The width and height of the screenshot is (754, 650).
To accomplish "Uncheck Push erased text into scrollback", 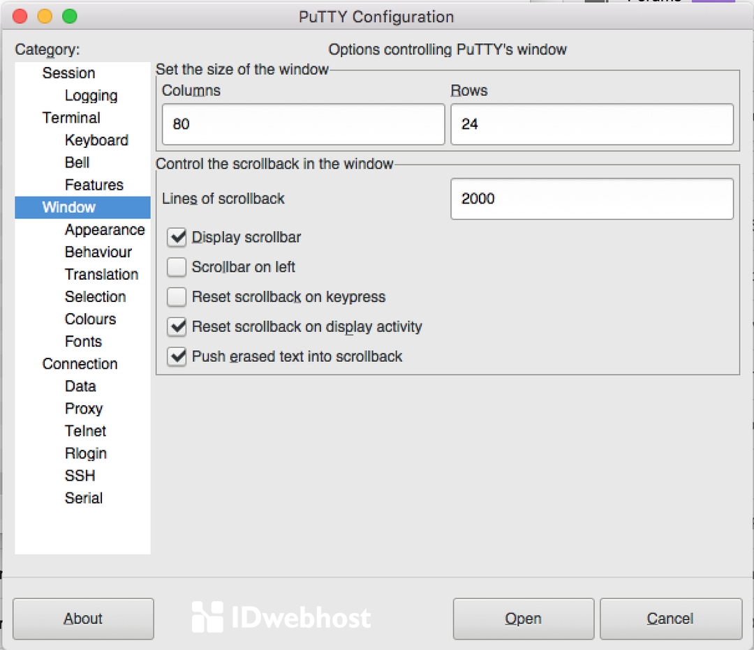I will pyautogui.click(x=177, y=356).
